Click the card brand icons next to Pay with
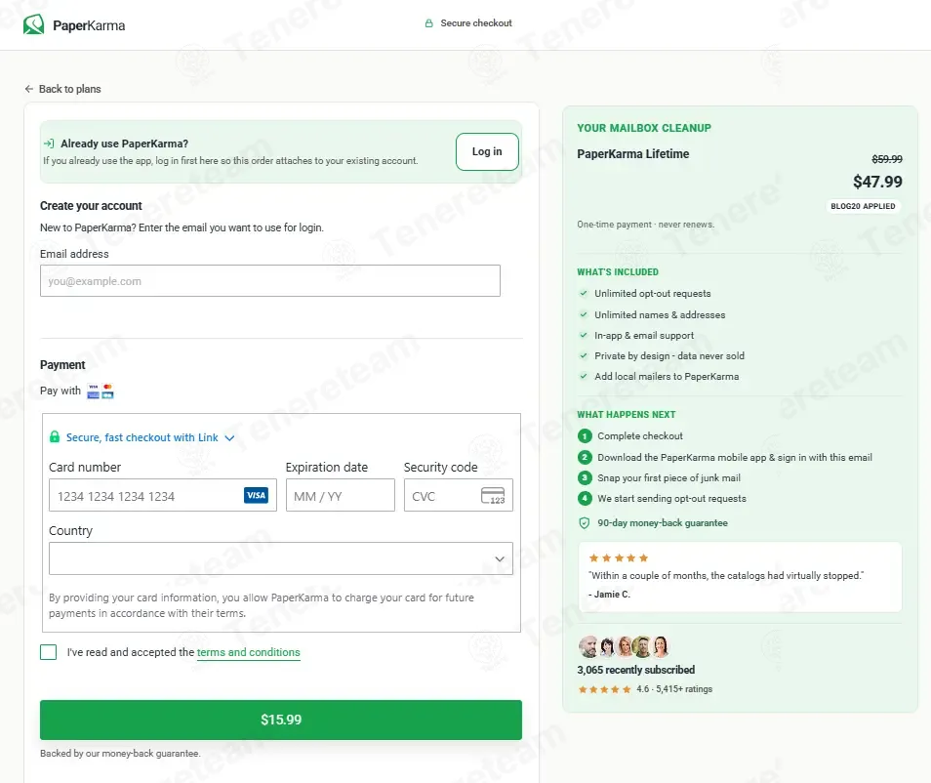Screen dimensions: 931x783 [x=101, y=391]
